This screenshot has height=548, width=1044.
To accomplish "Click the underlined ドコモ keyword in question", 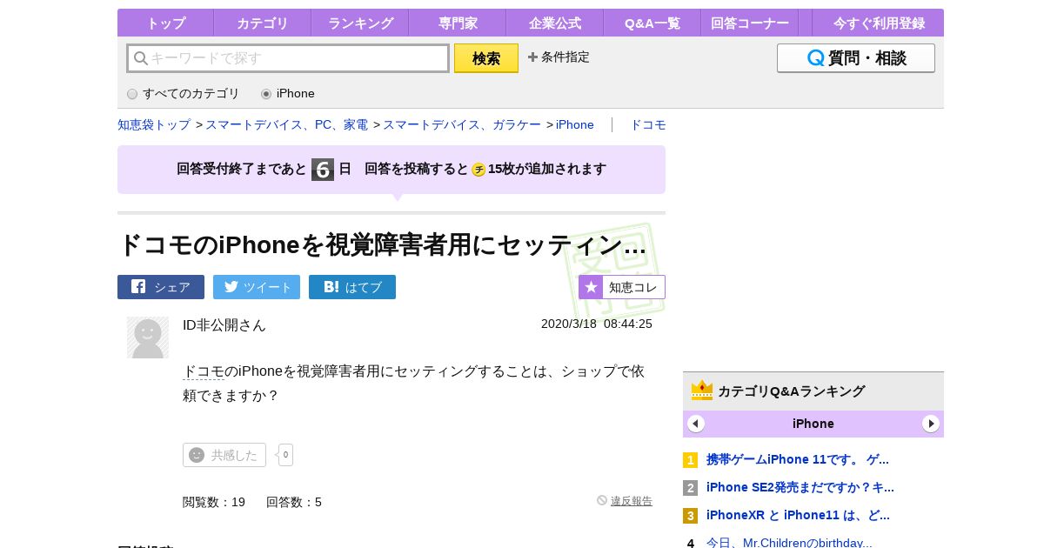I will tap(204, 371).
